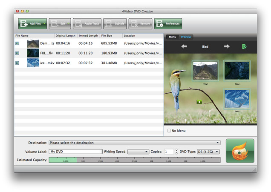Viewport: 271px width, 192px height.
Task: Click the window resize grip corner
Action: point(254,170)
